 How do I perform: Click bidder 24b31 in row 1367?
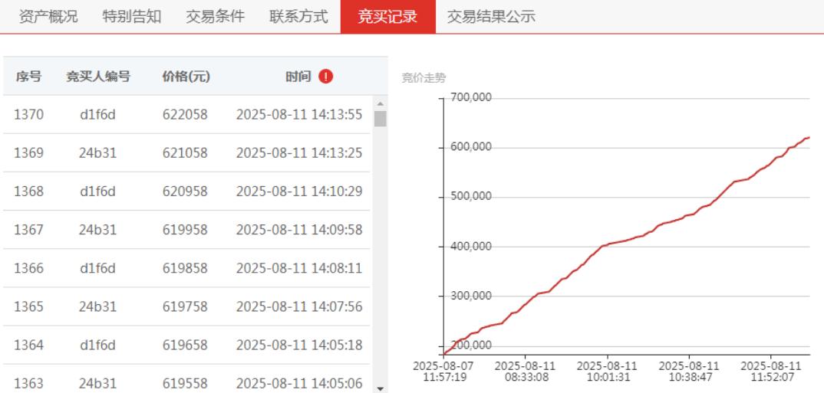pyautogui.click(x=97, y=230)
